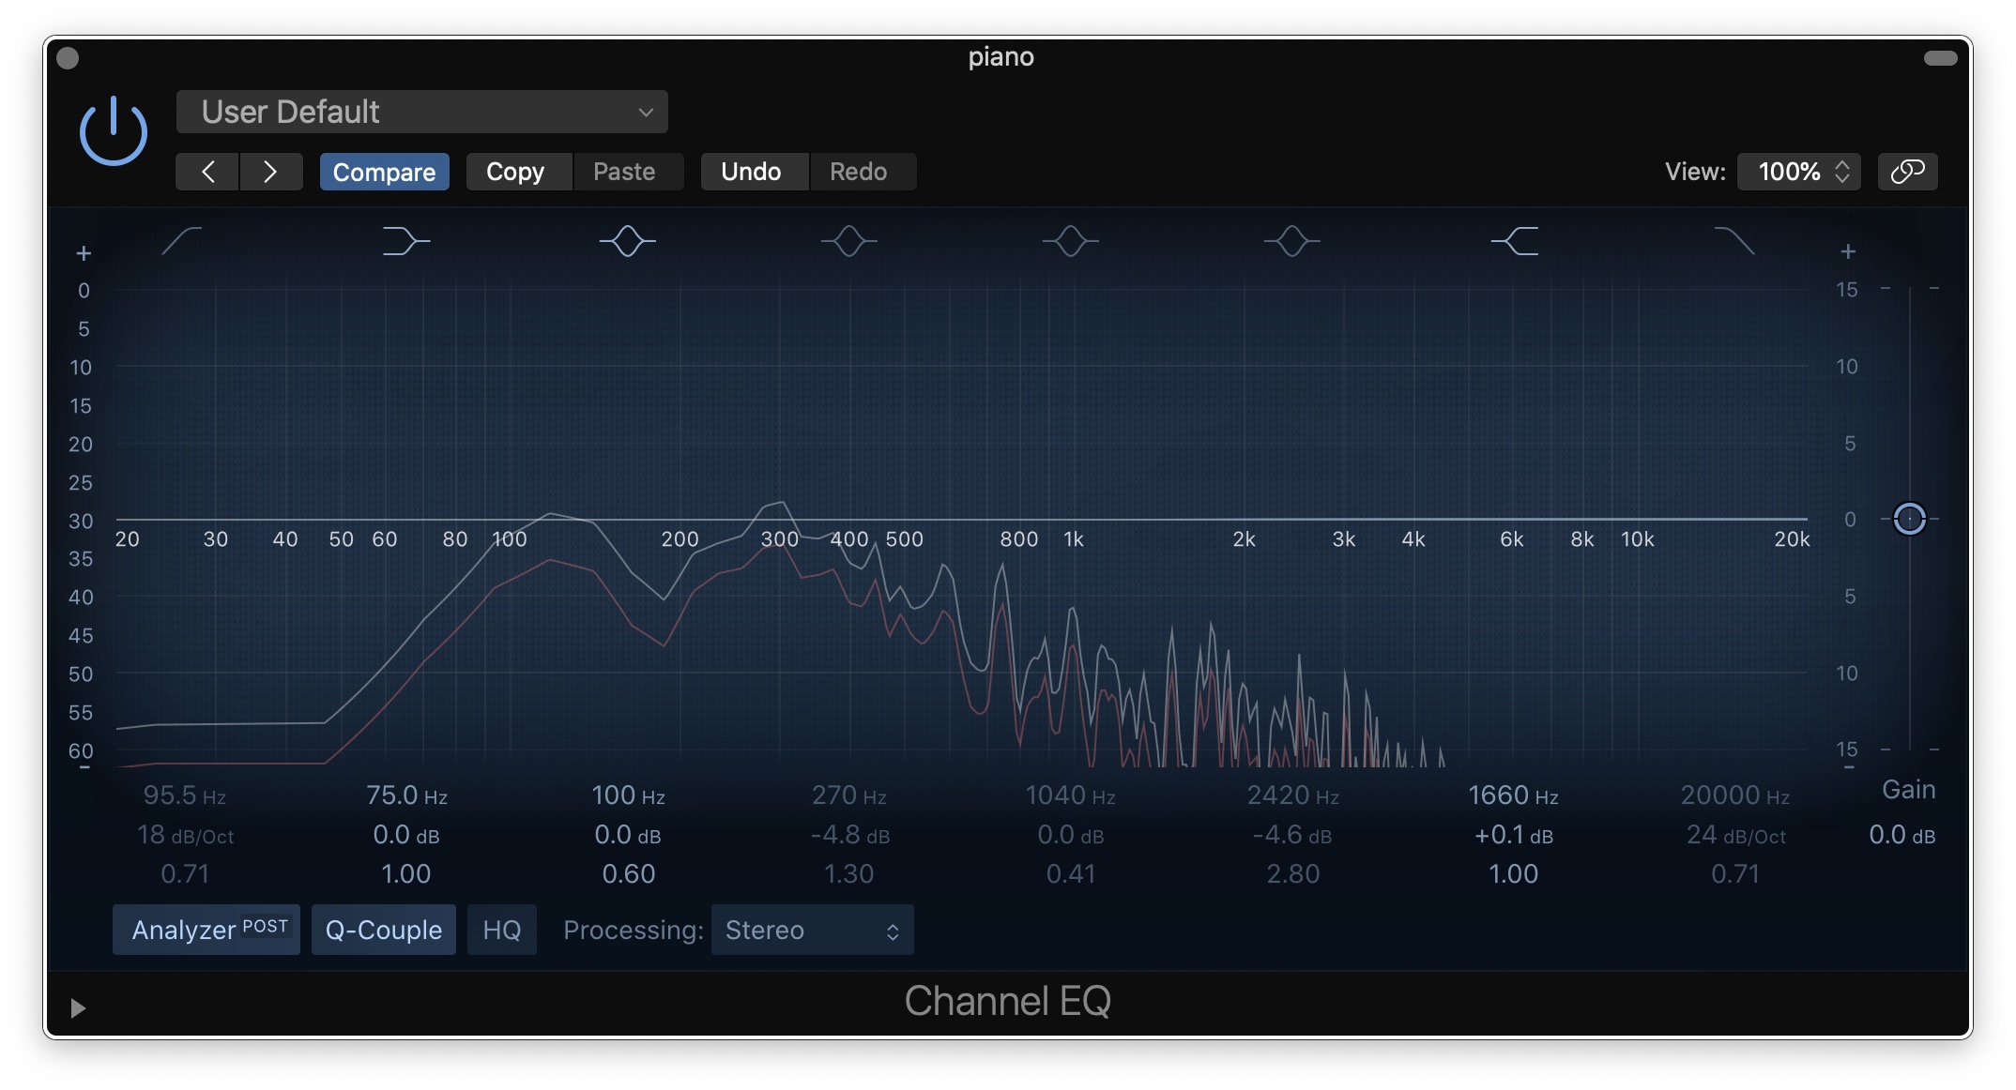
Task: Click the Copy button
Action: pyautogui.click(x=515, y=172)
